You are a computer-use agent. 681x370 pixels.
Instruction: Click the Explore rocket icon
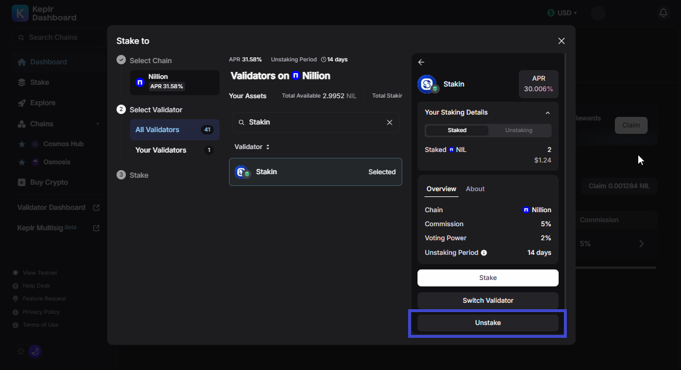tap(22, 103)
